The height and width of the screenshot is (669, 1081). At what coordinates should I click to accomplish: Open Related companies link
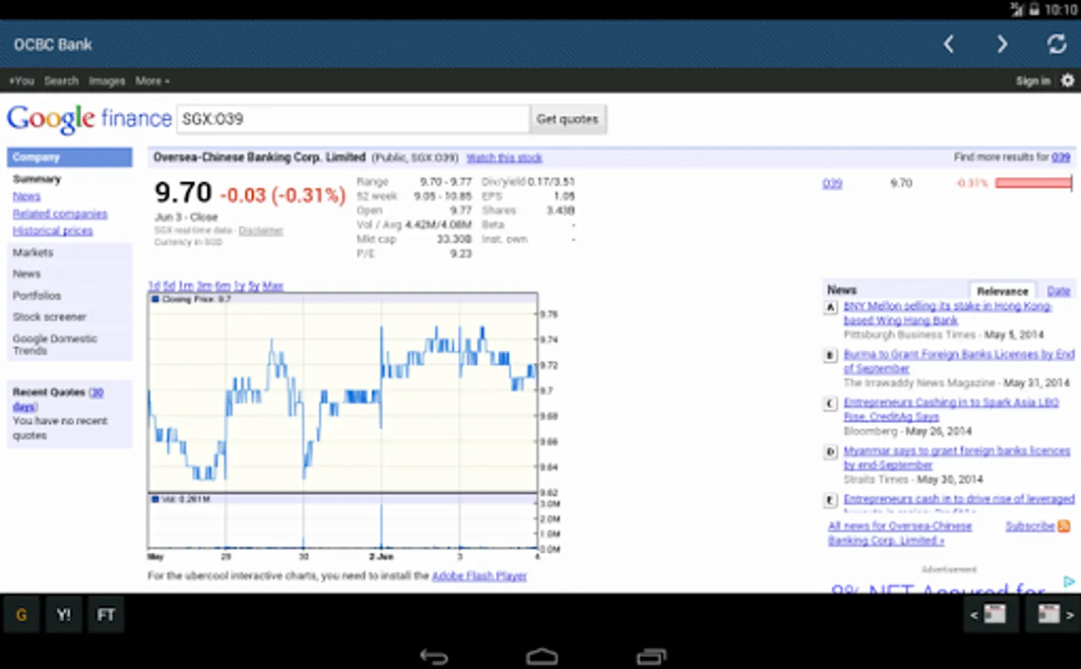60,214
